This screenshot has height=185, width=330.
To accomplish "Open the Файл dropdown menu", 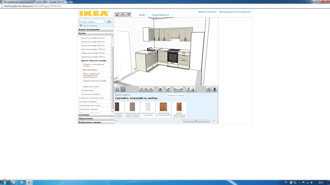I will 143,15.
